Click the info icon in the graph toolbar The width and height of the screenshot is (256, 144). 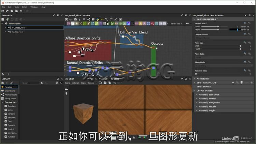point(80,19)
